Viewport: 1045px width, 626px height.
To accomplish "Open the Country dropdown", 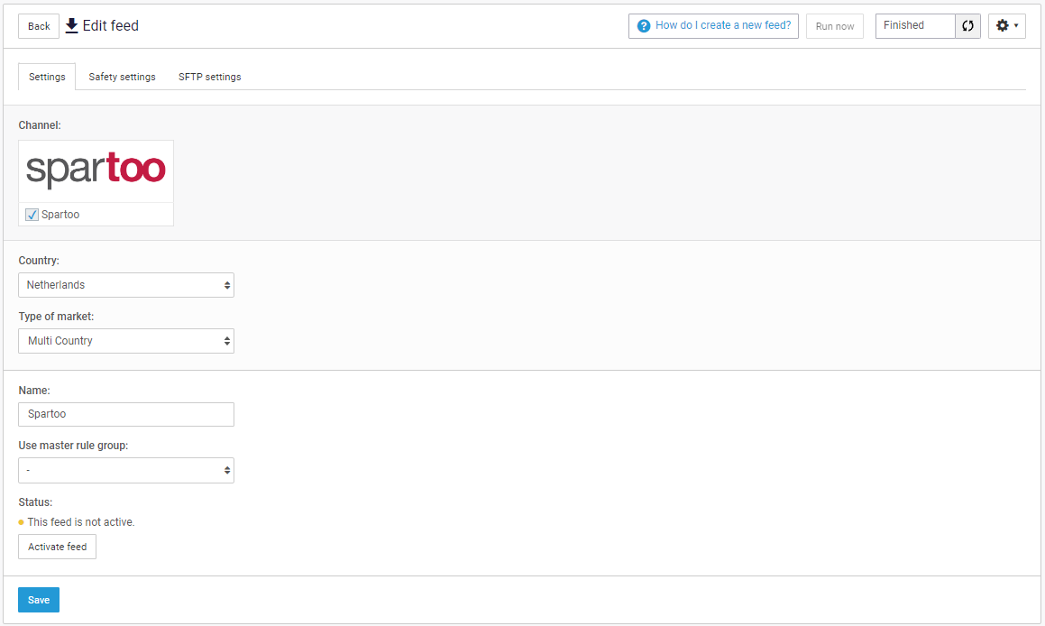I will click(x=126, y=285).
